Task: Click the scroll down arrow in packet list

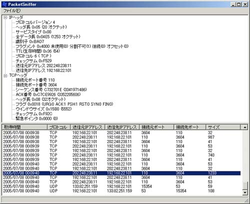Action: click(245, 193)
